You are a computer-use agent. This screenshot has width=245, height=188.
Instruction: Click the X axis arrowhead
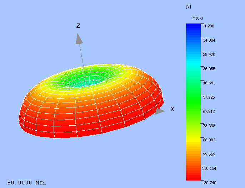click(x=160, y=111)
